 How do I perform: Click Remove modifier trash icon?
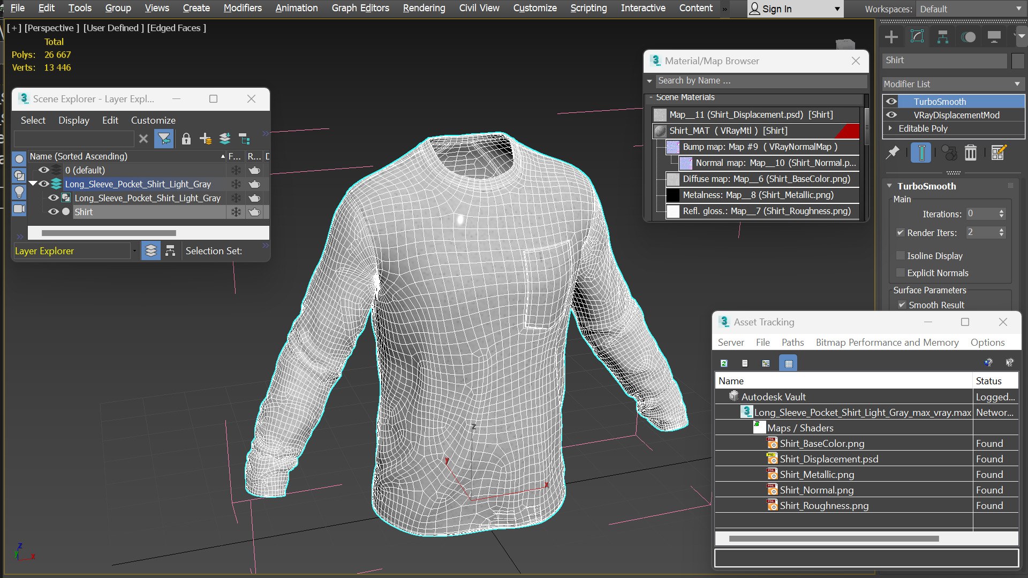pyautogui.click(x=971, y=153)
